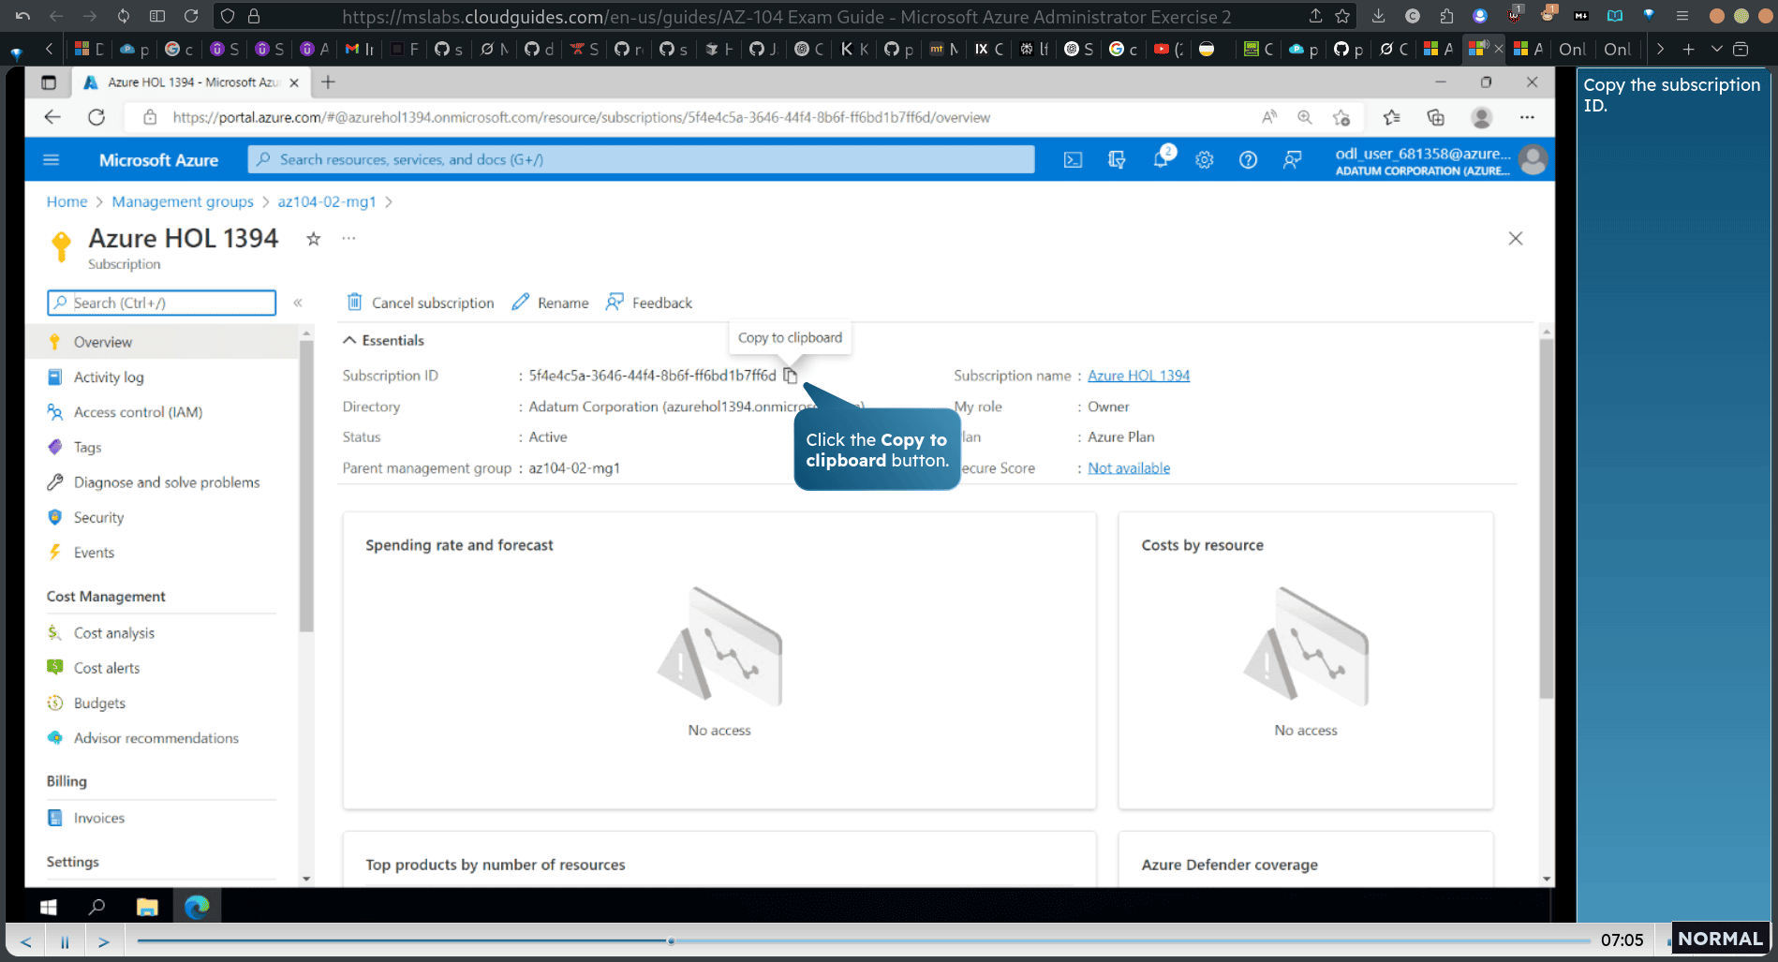Select Overview in the sidebar
The width and height of the screenshot is (1778, 962).
pos(161,342)
